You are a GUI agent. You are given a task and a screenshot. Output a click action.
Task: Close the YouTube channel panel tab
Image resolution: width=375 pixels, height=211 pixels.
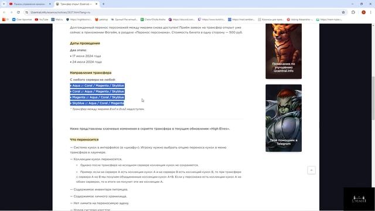pos(50,4)
